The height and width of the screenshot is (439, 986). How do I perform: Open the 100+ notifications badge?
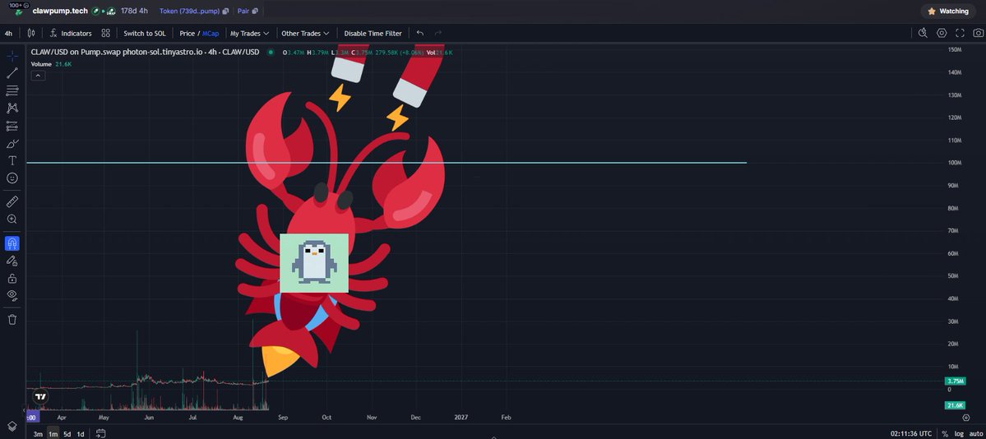[x=18, y=5]
